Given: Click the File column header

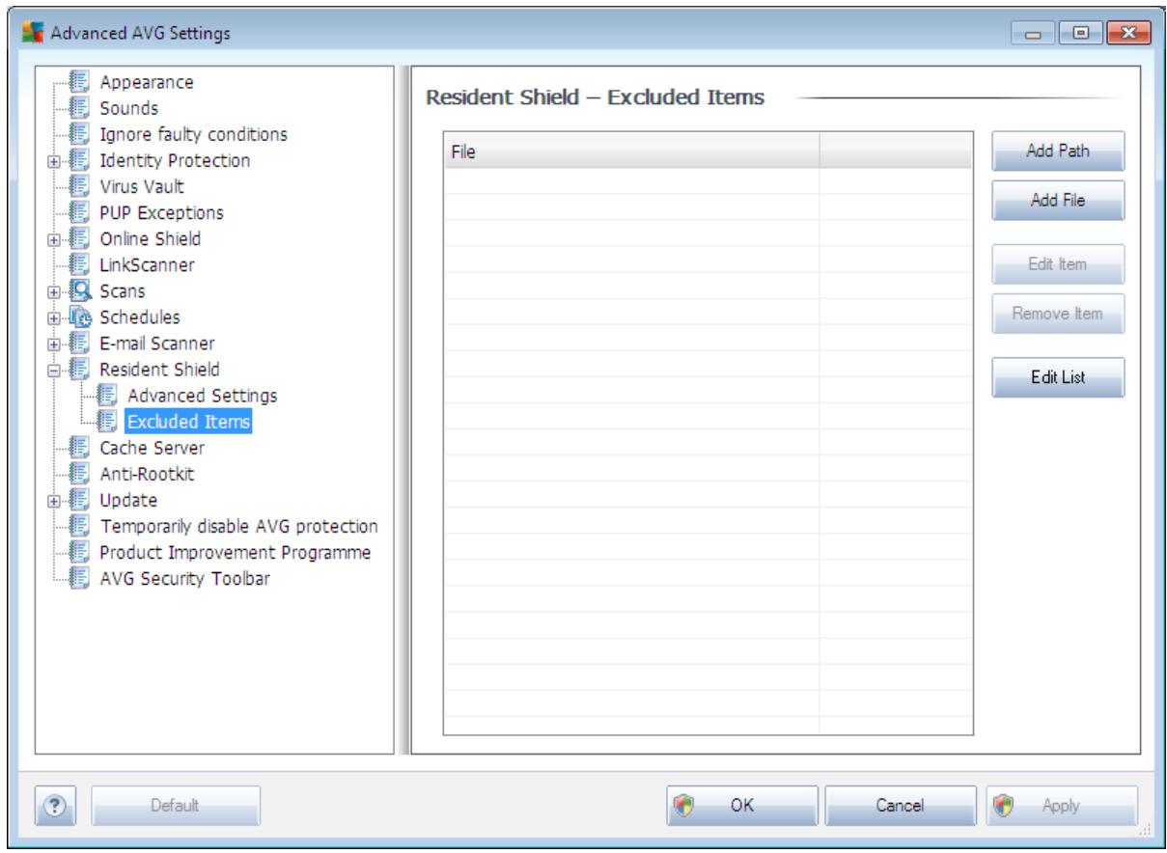Looking at the screenshot, I should point(631,151).
